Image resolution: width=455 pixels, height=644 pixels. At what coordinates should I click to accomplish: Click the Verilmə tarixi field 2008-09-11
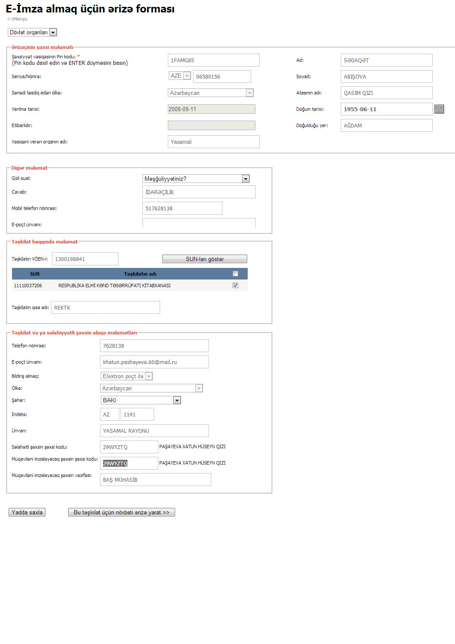click(212, 109)
